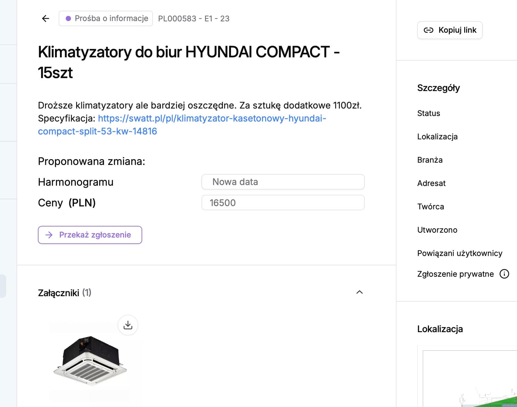Show info about Zgłoszenie prywatne

click(x=504, y=274)
